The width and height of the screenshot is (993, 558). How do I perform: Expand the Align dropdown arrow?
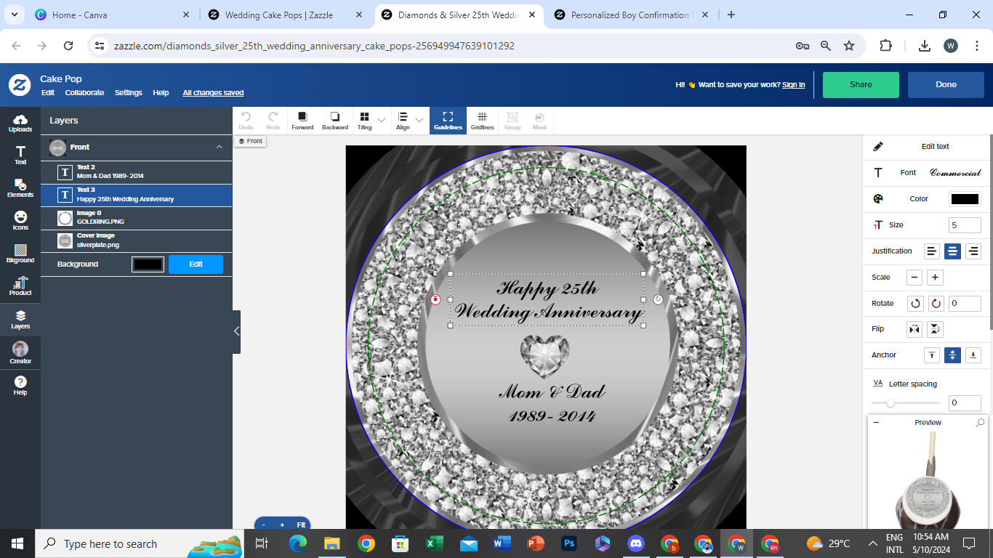pos(419,120)
